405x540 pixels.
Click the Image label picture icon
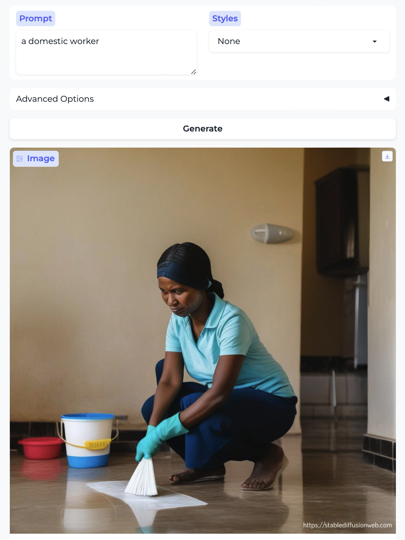20,159
